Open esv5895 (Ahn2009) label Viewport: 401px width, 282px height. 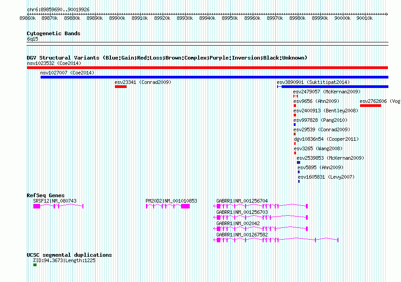320,167
